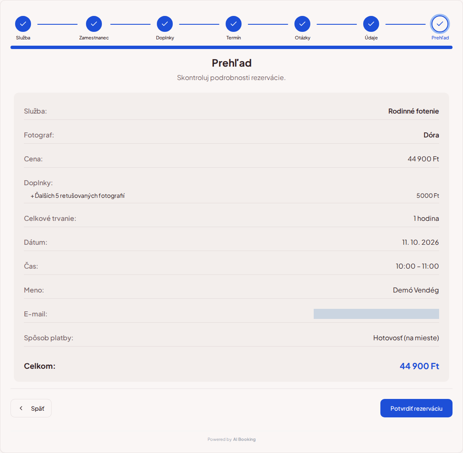Screen dimensions: 463x453
Task: Click the Zamestnanec step checkmark circle
Action: click(94, 24)
